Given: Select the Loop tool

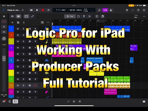Looking at the screenshot, I should (x=78, y=16).
